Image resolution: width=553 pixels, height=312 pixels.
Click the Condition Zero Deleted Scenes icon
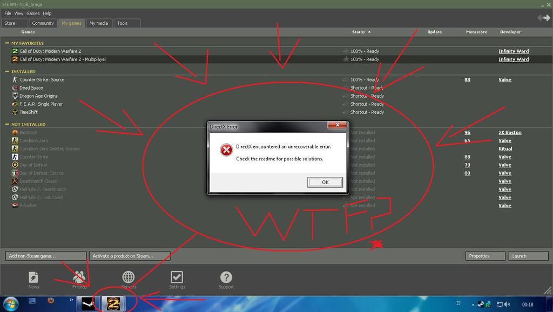click(x=15, y=149)
